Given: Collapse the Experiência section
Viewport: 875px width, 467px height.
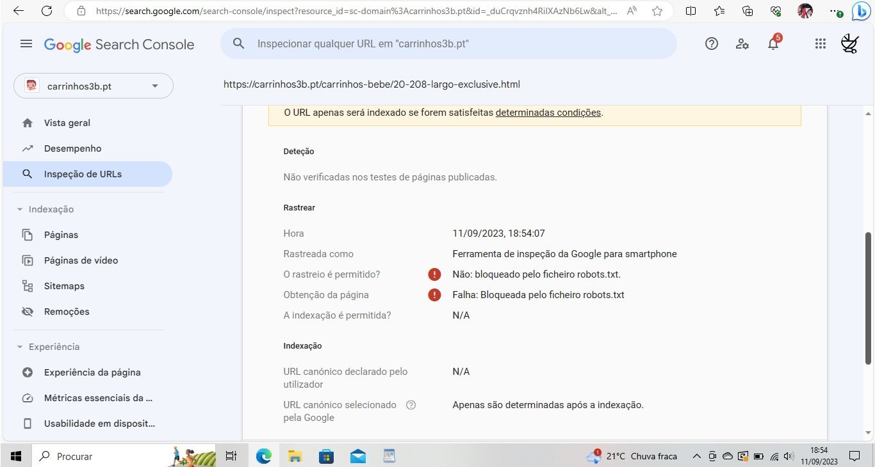Looking at the screenshot, I should point(48,347).
